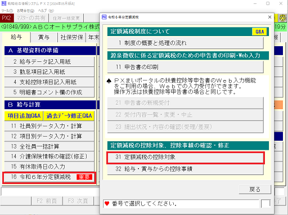Viewport: 288px width, 215px height.
Task: Click the yellow emblem icon at top right
Action: tap(282, 18)
